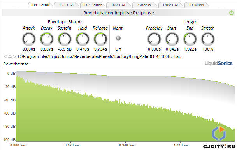The width and height of the screenshot is (237, 150).
Task: Enable the Norm LED switch
Action: 118,38
